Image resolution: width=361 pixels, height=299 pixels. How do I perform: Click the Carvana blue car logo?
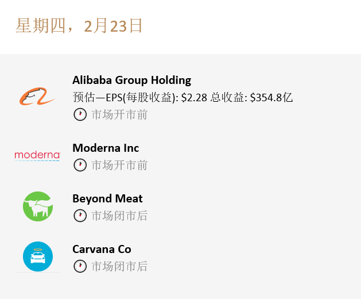pos(38,256)
